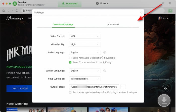
Task: Select the Download tab in title bar
Action: click(70, 4)
